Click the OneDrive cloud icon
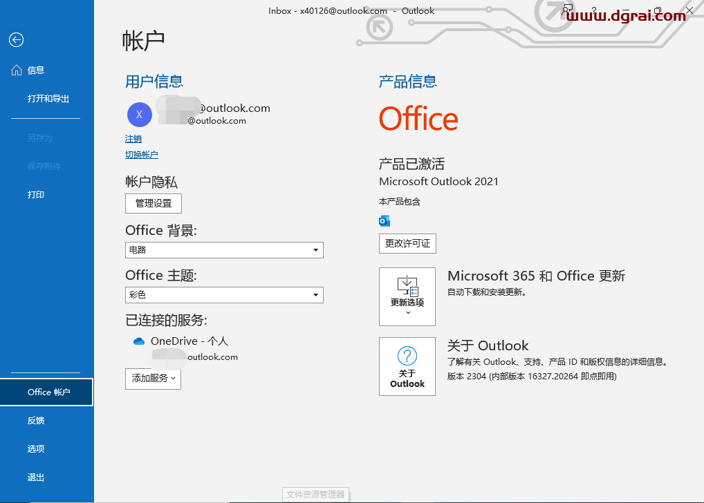This screenshot has height=503, width=704. [139, 341]
